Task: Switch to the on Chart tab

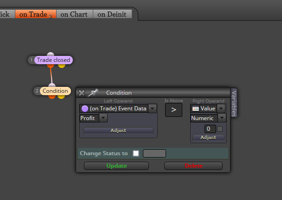Action: (x=75, y=14)
